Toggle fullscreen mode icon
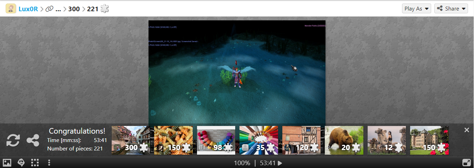474x168 pixels. [x=467, y=163]
